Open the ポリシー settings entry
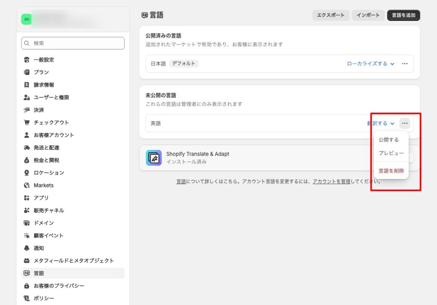 point(43,298)
